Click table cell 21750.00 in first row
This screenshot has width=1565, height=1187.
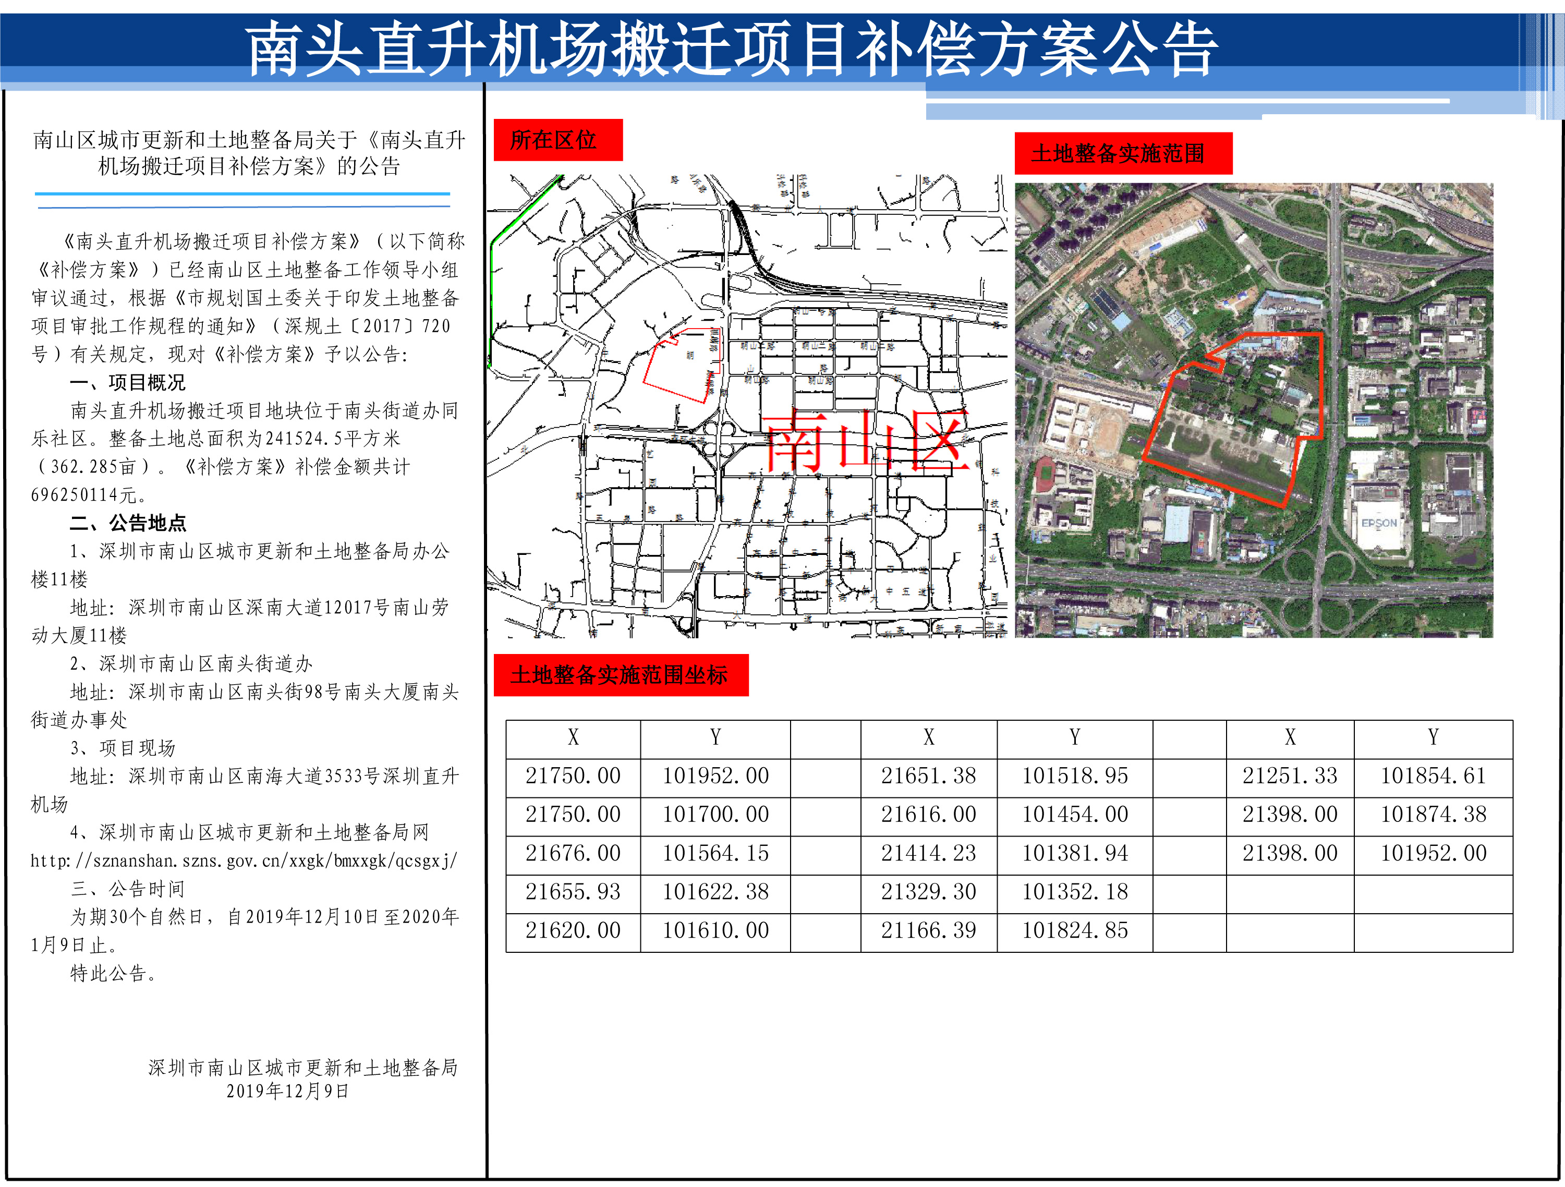click(x=573, y=776)
